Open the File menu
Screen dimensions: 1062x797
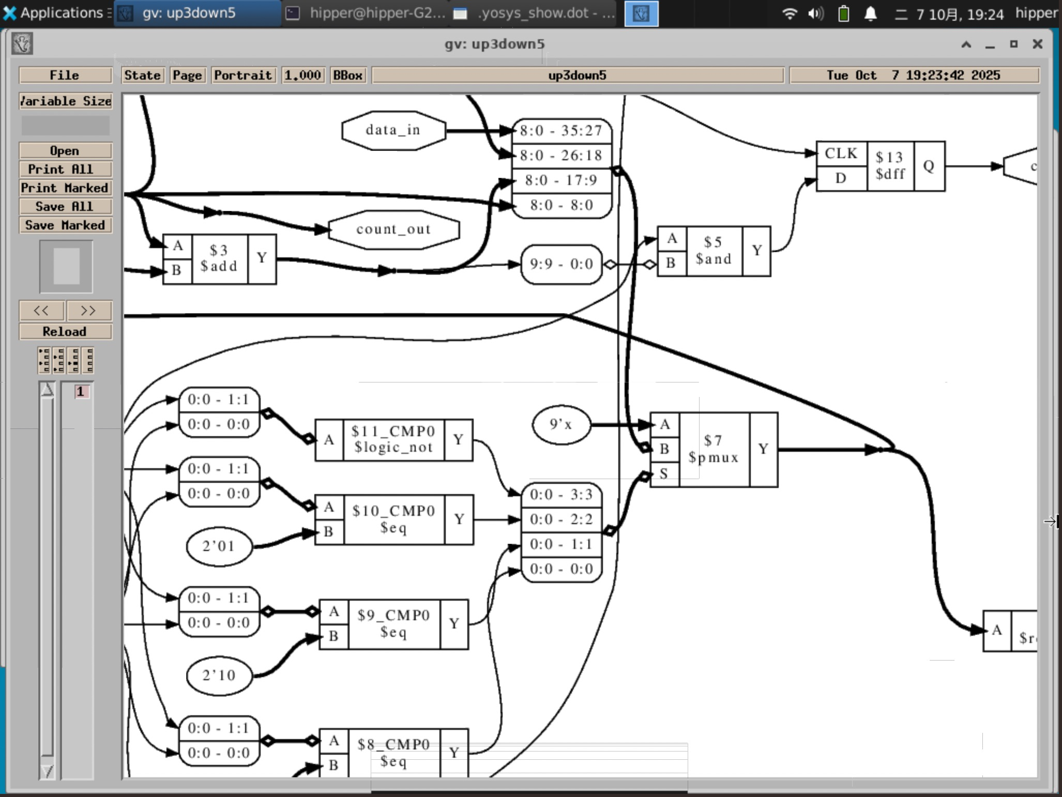pos(65,75)
